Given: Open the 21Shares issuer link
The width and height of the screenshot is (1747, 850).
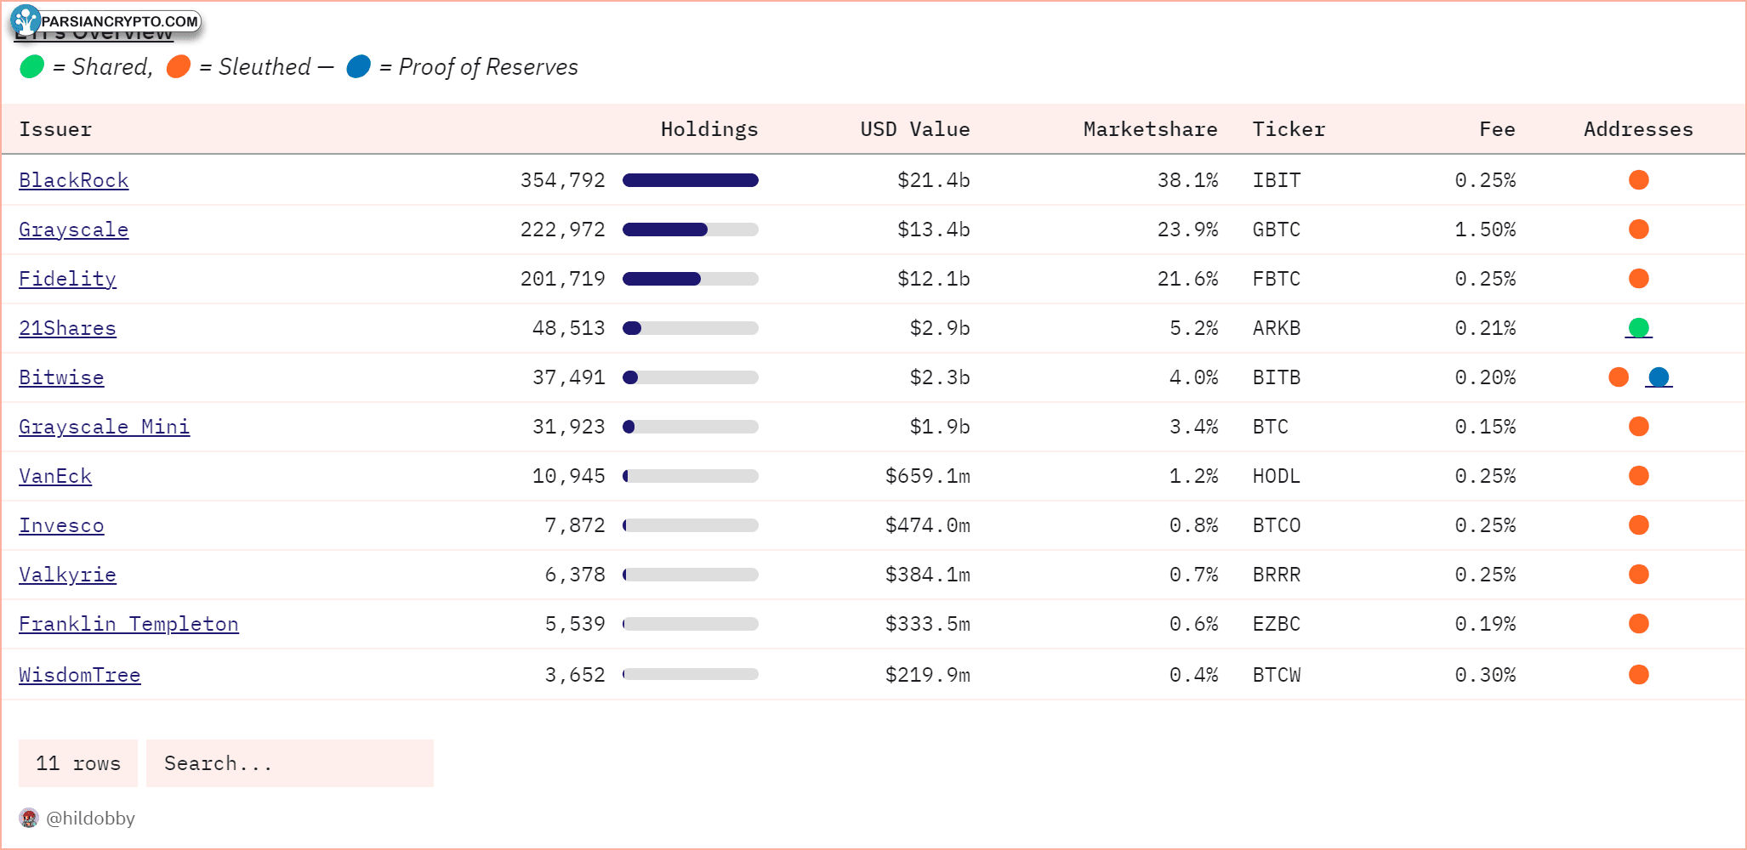Looking at the screenshot, I should 68,328.
